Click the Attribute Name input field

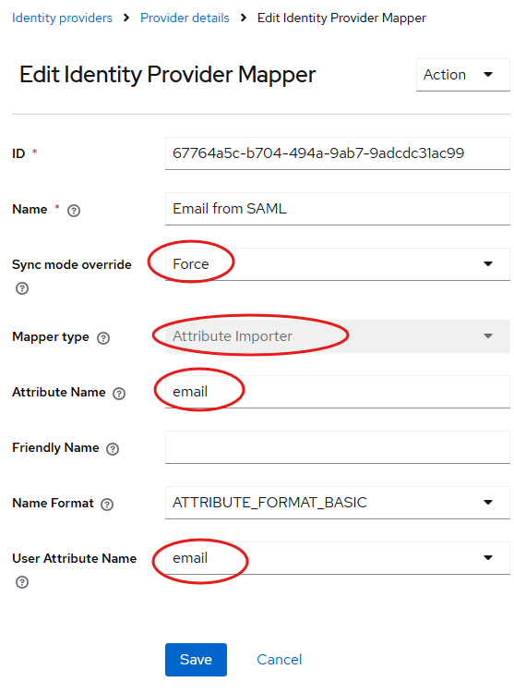[x=338, y=392]
